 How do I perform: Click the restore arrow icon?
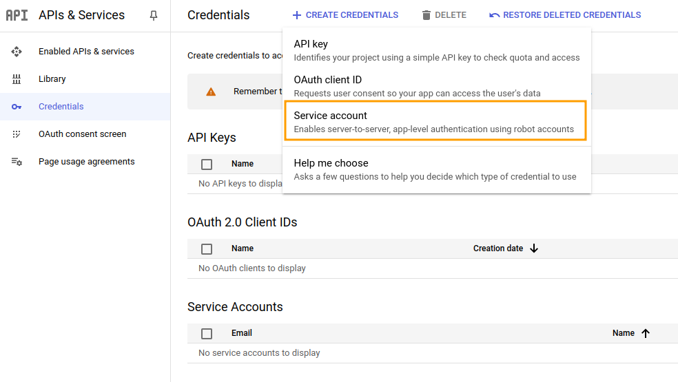point(494,15)
